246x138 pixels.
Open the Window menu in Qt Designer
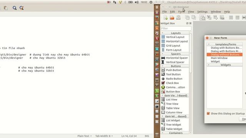click(216, 12)
